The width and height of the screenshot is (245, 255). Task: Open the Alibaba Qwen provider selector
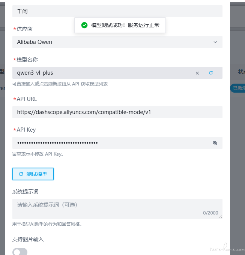point(113,42)
